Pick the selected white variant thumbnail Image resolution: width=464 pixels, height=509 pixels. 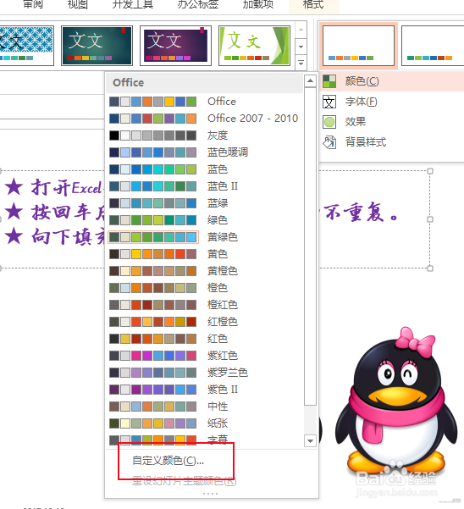[358, 46]
